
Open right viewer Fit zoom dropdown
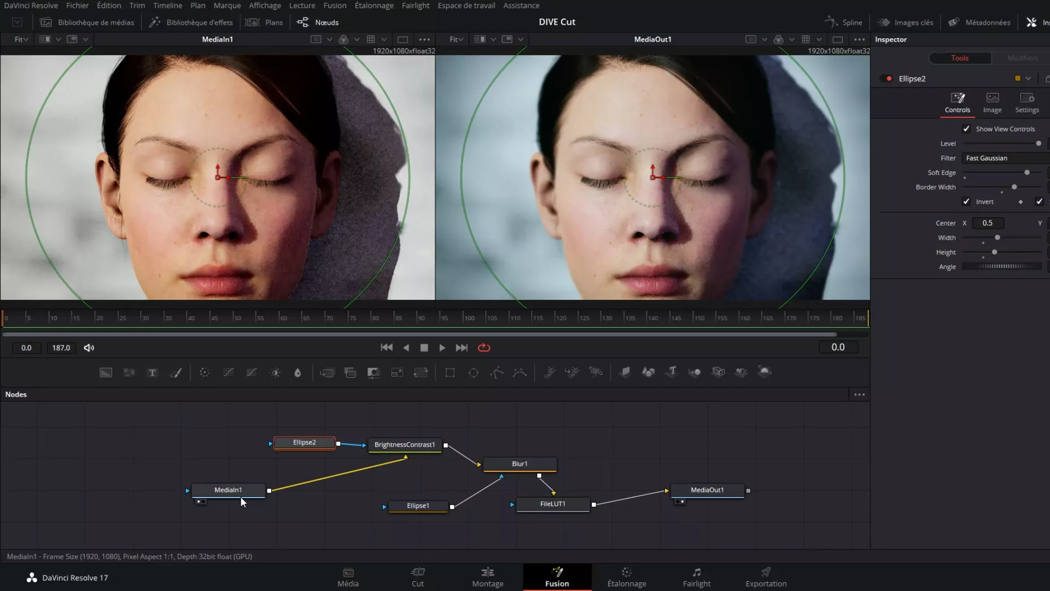(x=456, y=39)
